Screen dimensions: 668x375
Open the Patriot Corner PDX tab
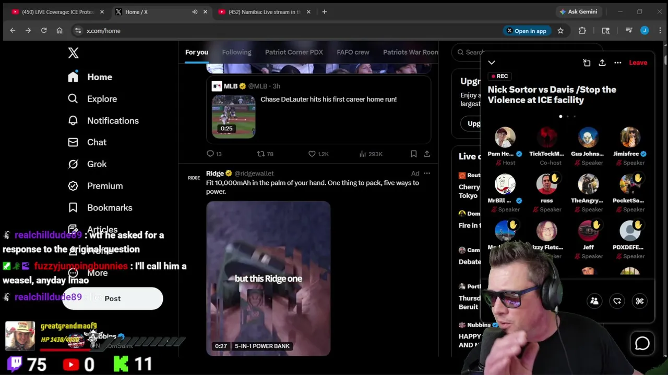click(294, 52)
